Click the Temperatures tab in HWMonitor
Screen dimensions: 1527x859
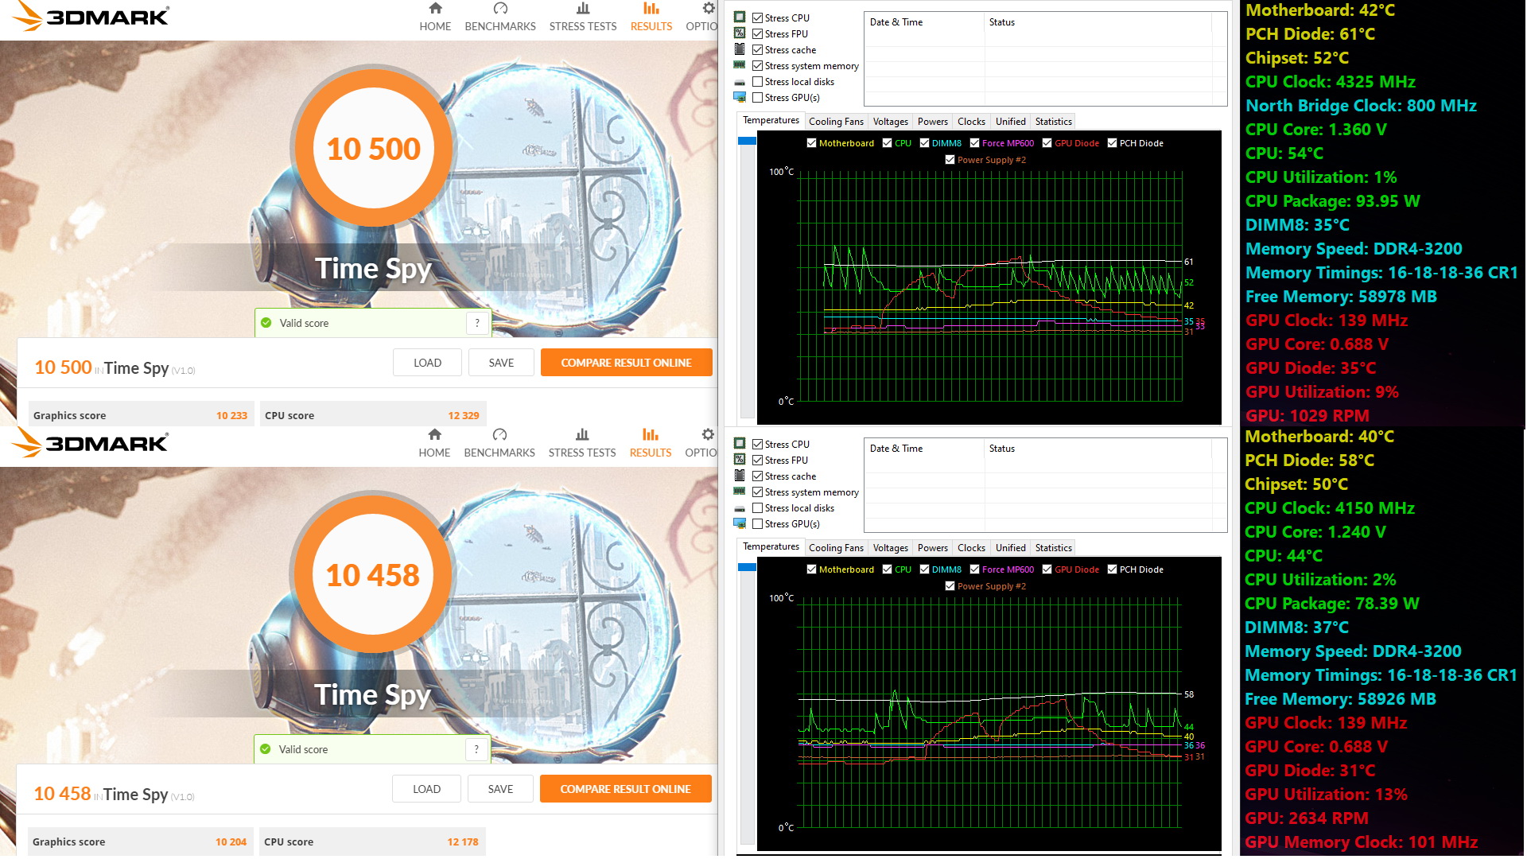[x=769, y=122]
